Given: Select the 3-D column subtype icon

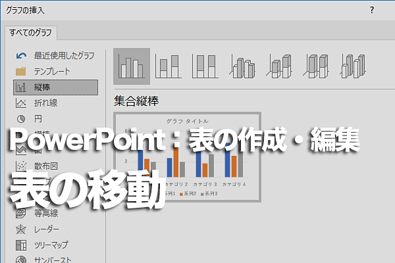Looking at the screenshot, I should pyautogui.click(x=353, y=66).
